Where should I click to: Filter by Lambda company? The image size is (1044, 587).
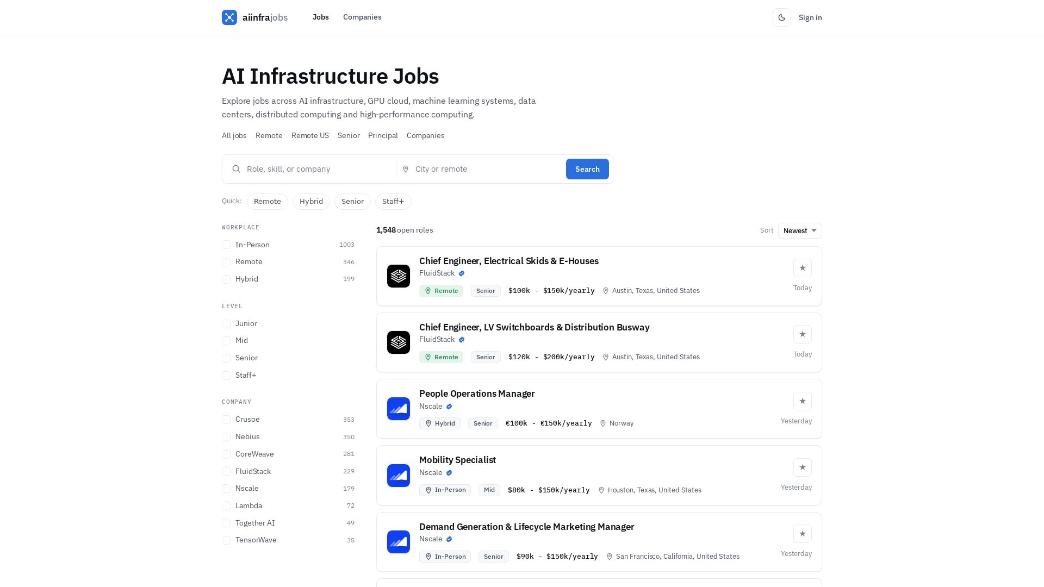[x=226, y=506]
